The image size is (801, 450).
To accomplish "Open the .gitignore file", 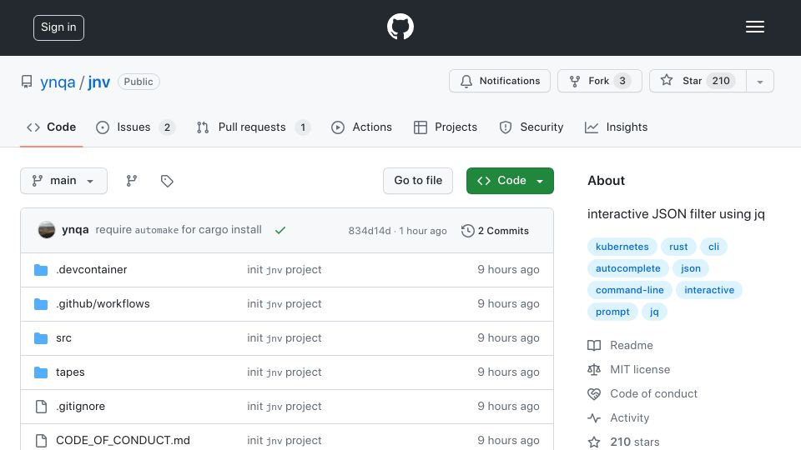I will coord(80,406).
